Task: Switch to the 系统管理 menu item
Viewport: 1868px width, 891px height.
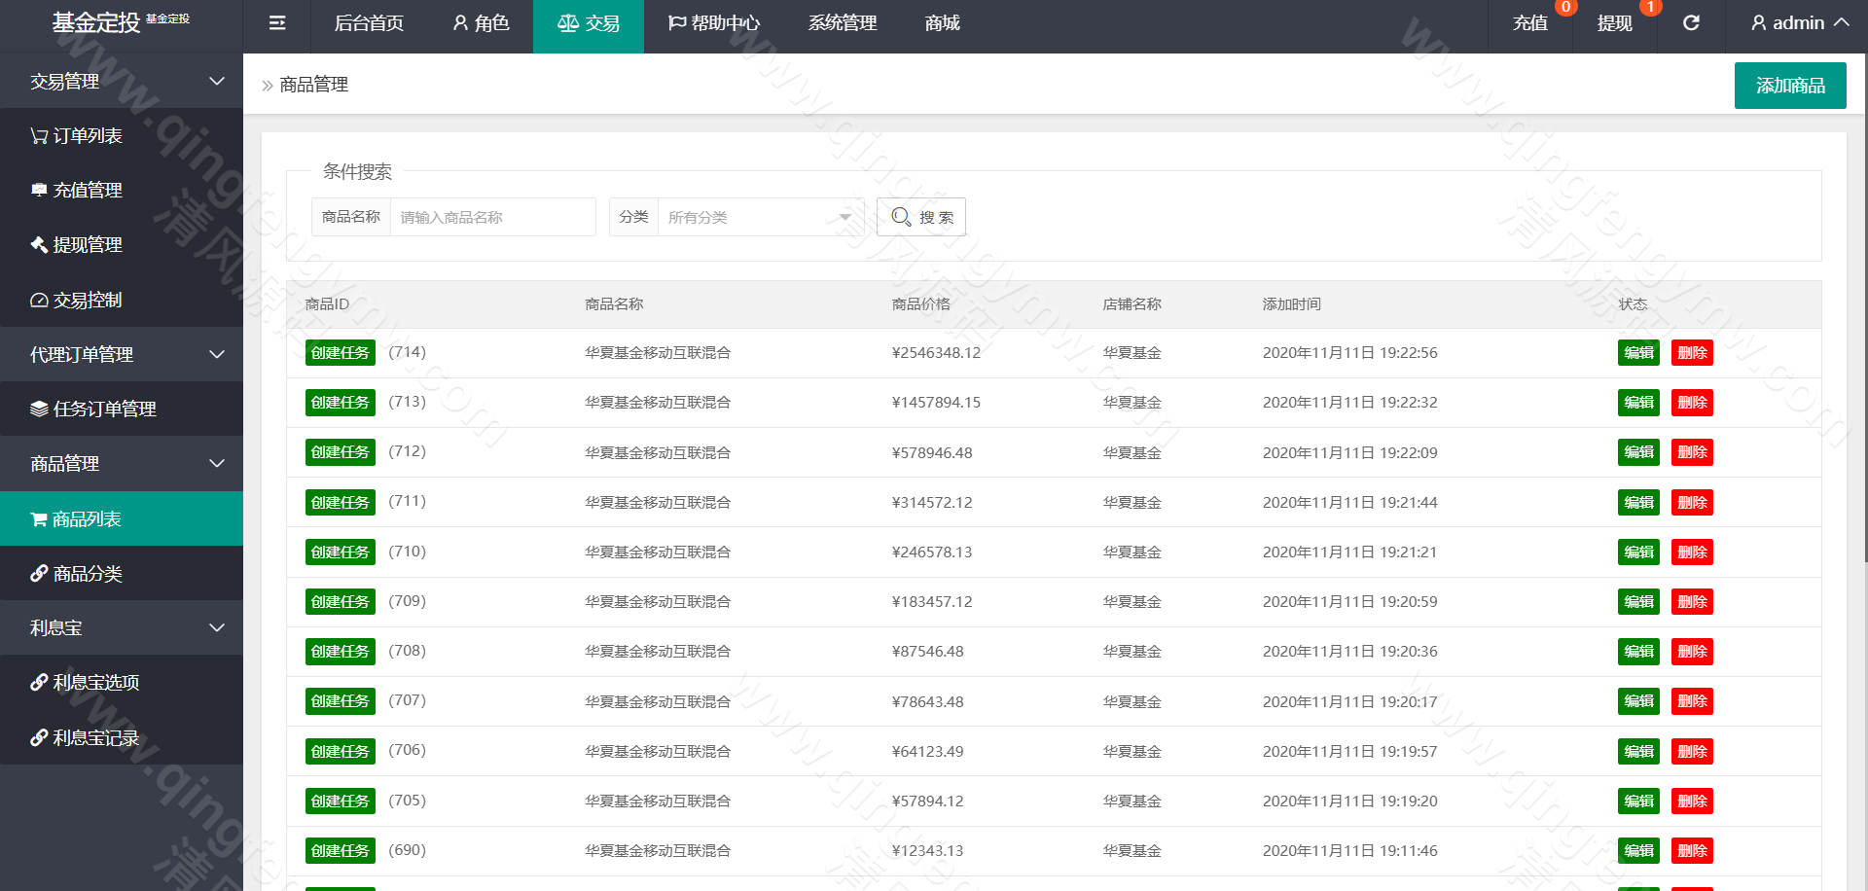Action: pos(842,22)
